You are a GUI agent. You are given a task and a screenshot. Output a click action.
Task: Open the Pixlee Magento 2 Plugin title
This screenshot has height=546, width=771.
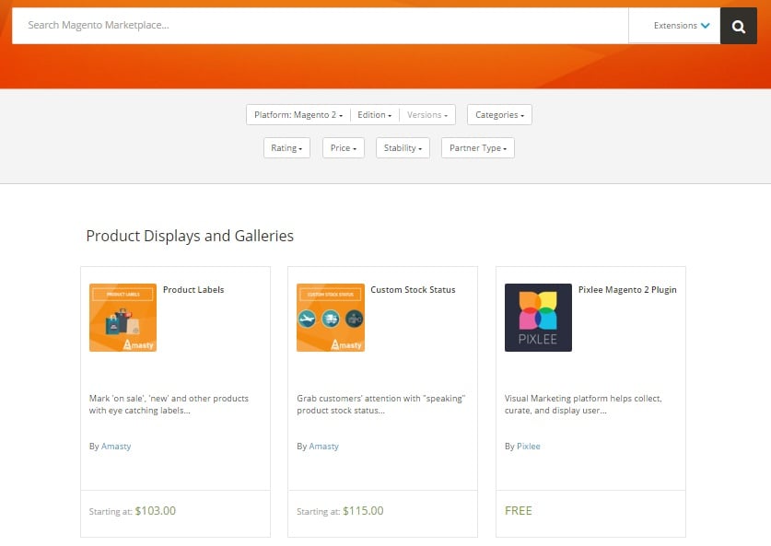pos(627,290)
